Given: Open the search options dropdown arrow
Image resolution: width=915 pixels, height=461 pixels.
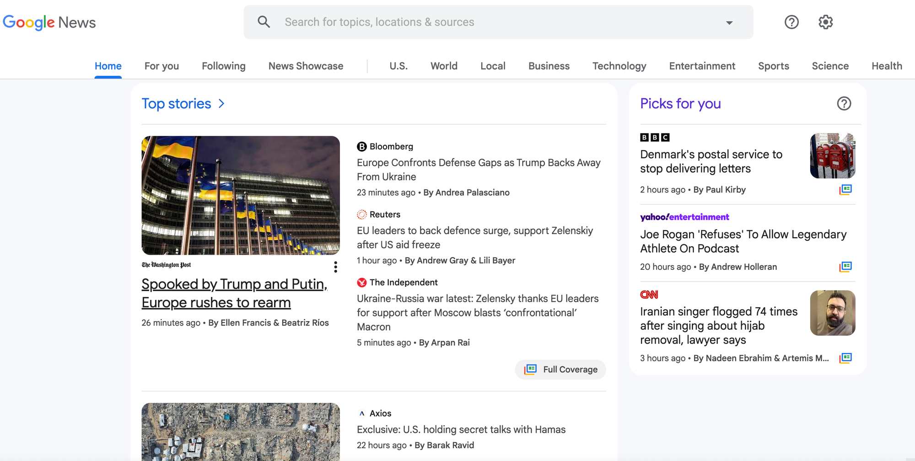Looking at the screenshot, I should (x=729, y=22).
